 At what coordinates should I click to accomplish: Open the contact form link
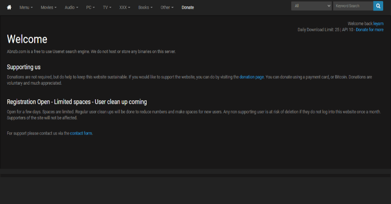pos(81,133)
